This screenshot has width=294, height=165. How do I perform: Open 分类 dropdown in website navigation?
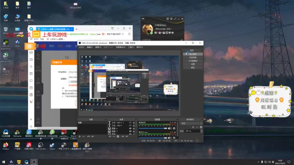pyautogui.click(x=69, y=46)
